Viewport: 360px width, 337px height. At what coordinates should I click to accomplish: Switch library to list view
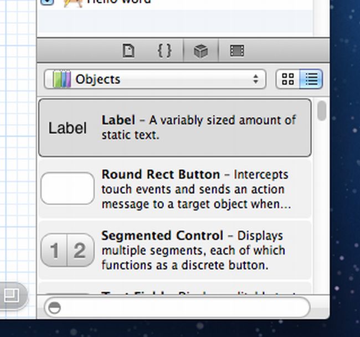(x=311, y=79)
